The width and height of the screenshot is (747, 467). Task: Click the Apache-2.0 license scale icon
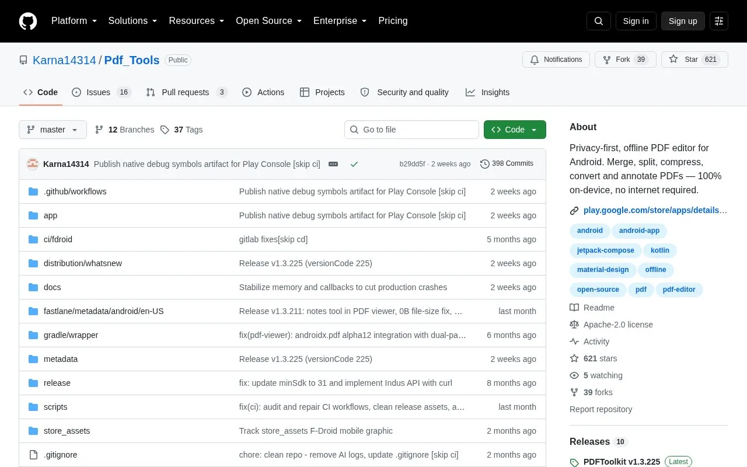[574, 325]
